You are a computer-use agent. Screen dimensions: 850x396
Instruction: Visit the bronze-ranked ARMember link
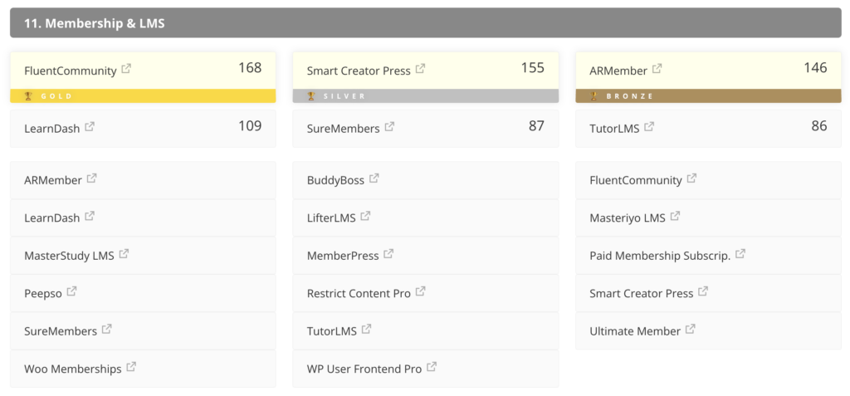click(619, 70)
